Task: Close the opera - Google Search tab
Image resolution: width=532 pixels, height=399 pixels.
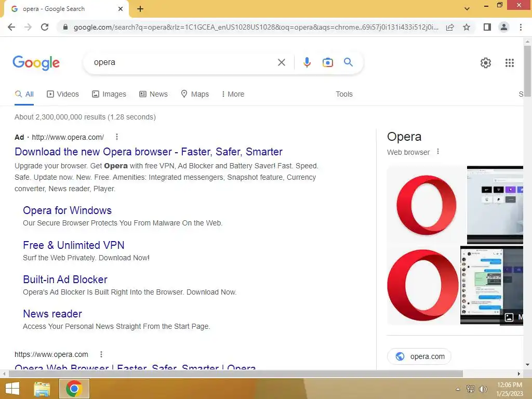Action: click(121, 9)
